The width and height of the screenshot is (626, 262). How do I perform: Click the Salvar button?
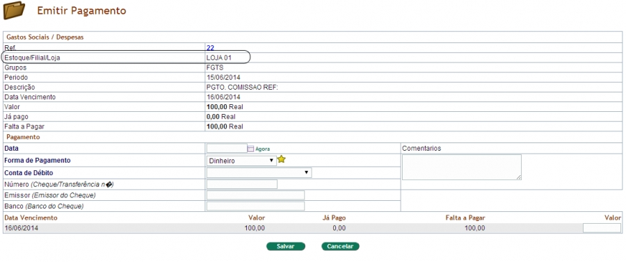coord(286,247)
